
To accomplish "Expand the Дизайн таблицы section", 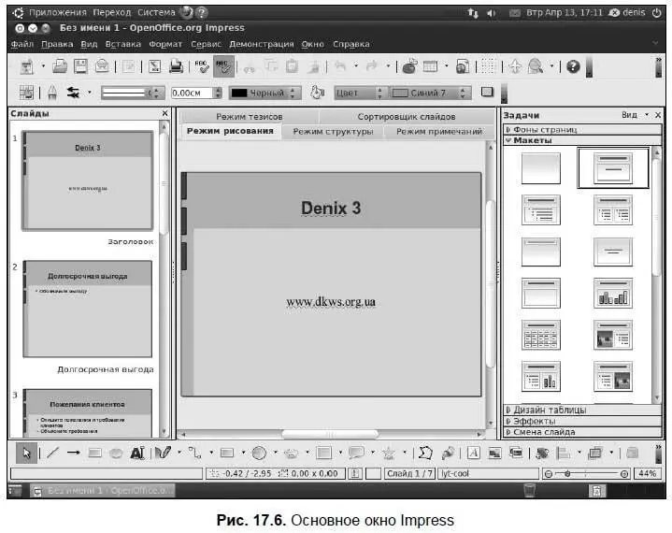I will 550,410.
